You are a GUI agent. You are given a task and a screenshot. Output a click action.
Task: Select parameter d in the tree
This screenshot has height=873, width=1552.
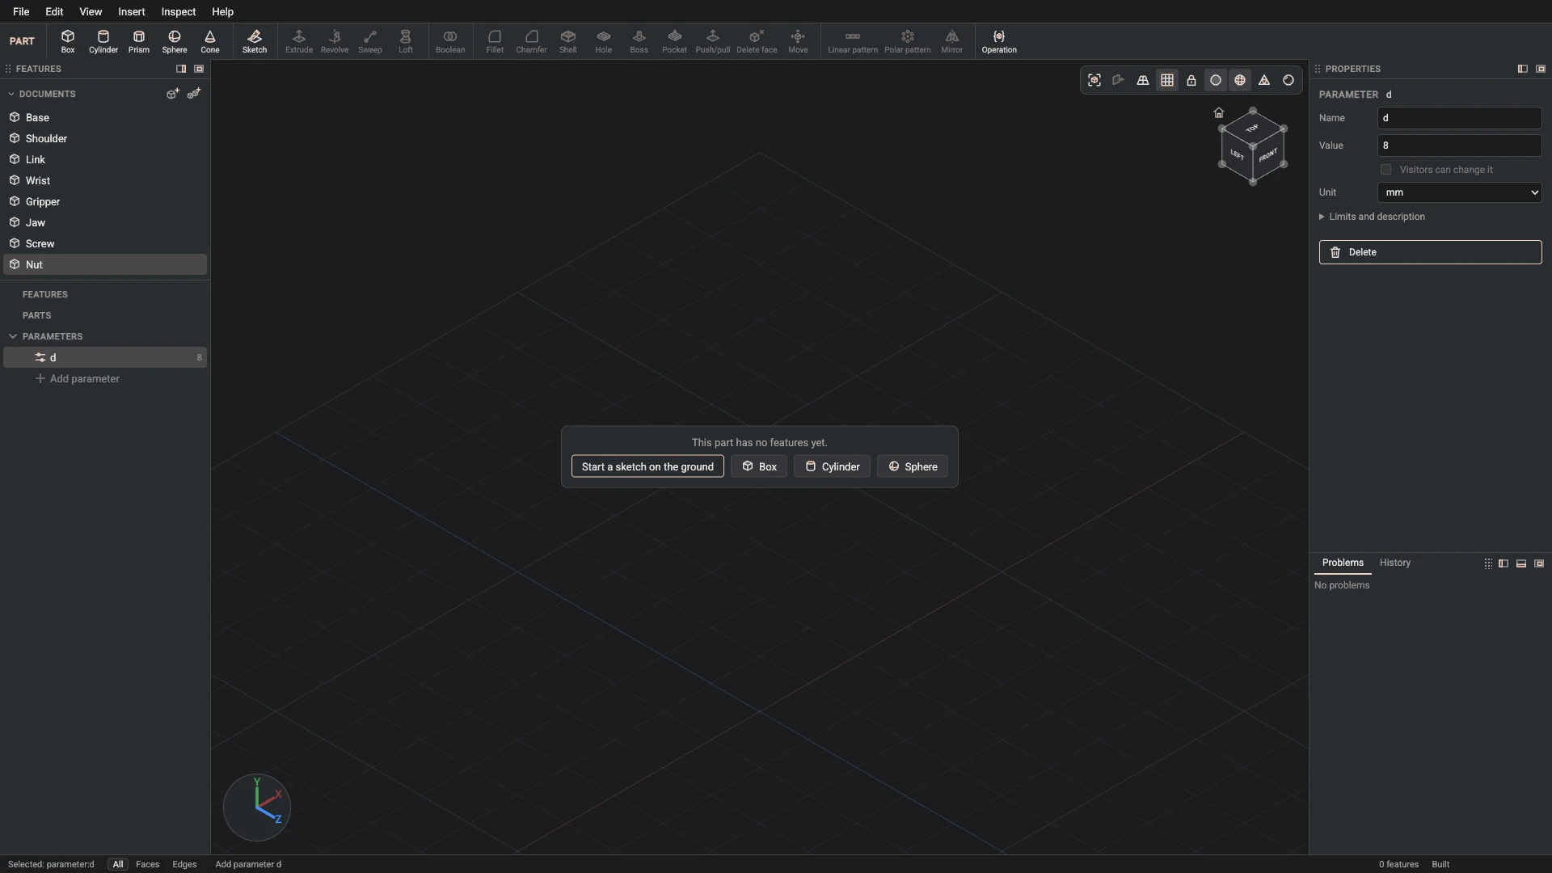[105, 357]
